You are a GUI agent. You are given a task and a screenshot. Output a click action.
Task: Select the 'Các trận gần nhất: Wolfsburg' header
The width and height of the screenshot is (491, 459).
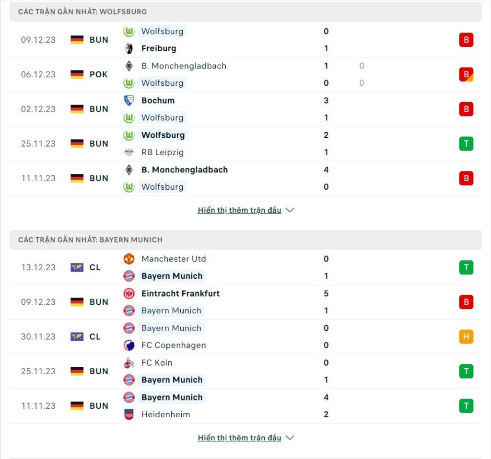245,12
